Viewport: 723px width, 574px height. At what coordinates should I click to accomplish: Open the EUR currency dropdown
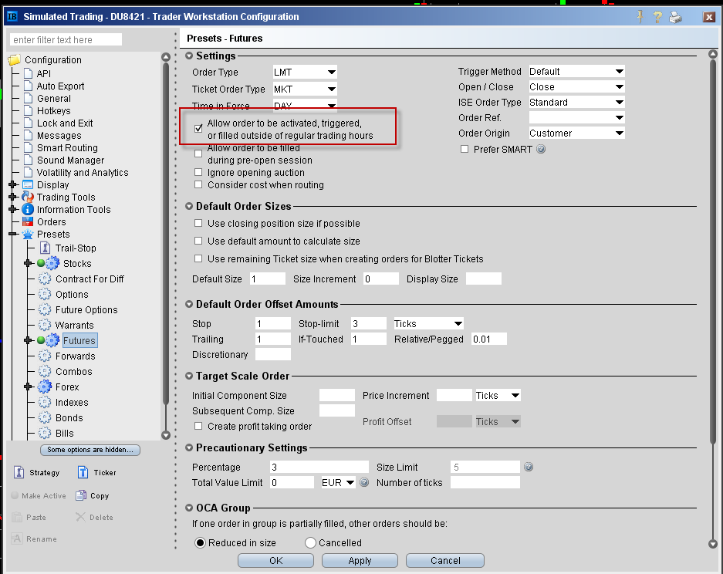[x=339, y=483]
